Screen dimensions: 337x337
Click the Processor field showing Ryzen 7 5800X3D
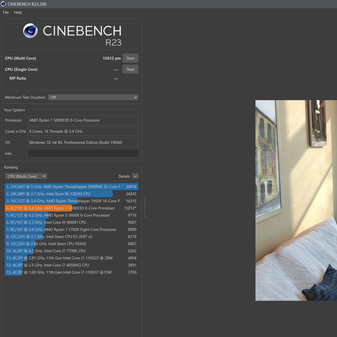(83, 120)
